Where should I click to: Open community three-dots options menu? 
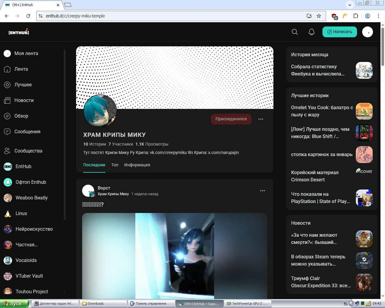pyautogui.click(x=261, y=119)
